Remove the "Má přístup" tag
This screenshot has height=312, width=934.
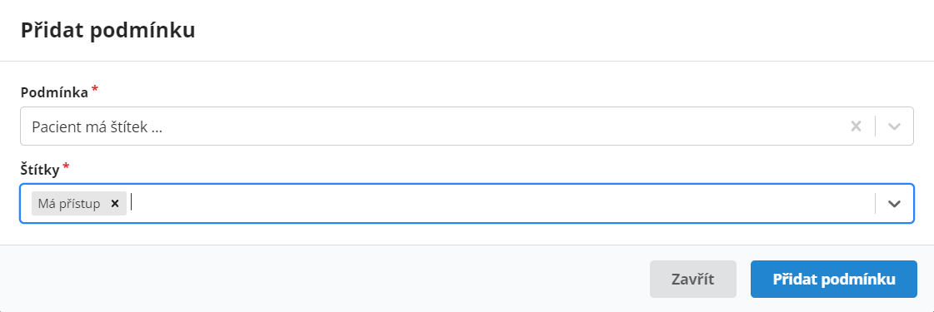coord(115,203)
